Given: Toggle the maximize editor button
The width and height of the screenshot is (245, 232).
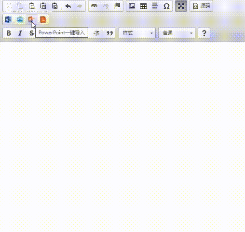Looking at the screenshot, I should [181, 6].
